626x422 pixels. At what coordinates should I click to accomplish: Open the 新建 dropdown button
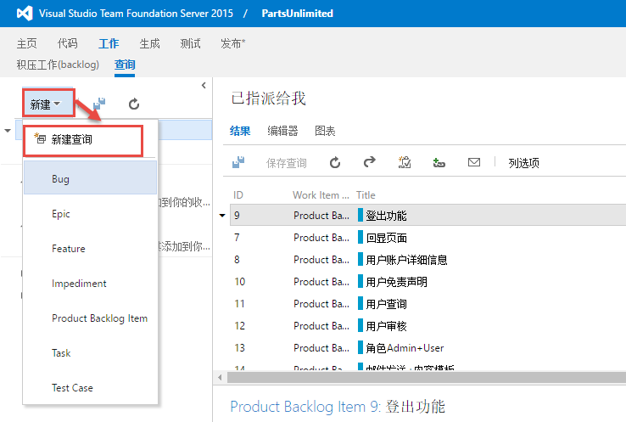(48, 104)
